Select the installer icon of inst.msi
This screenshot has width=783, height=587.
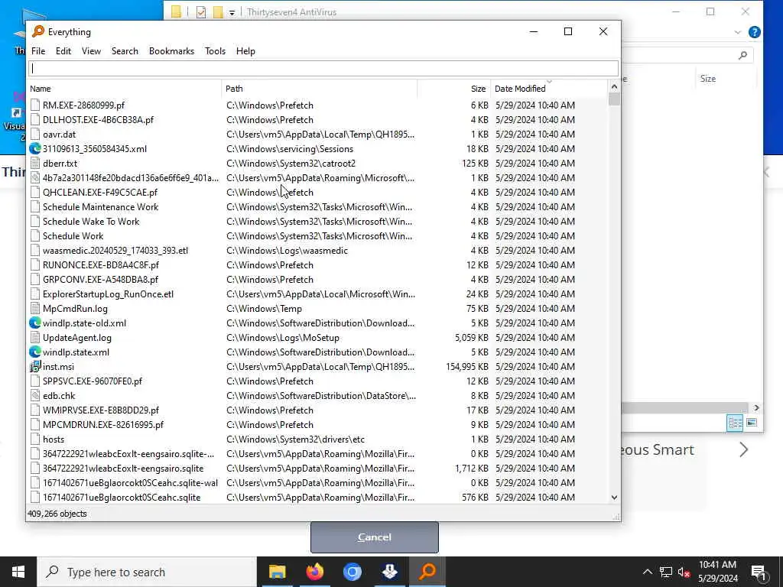35,366
